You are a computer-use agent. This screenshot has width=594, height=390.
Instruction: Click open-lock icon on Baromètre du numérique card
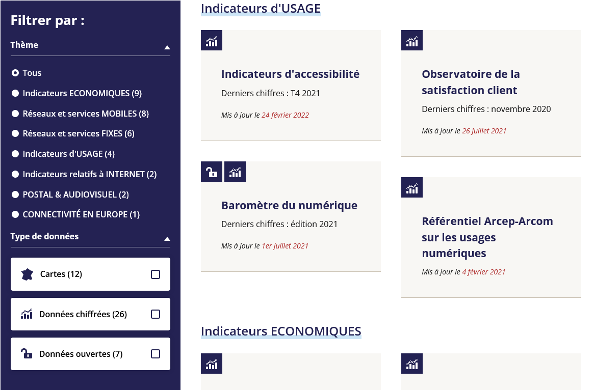coord(212,172)
